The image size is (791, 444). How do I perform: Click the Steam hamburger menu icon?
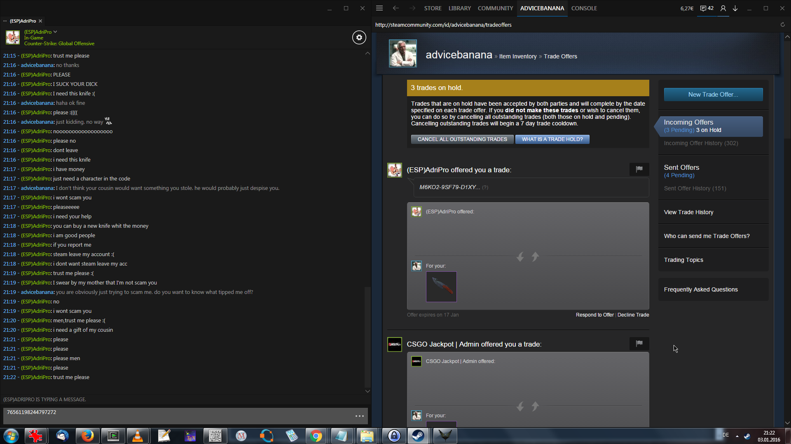click(379, 8)
